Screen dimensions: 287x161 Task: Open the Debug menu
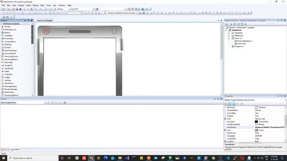35,5
